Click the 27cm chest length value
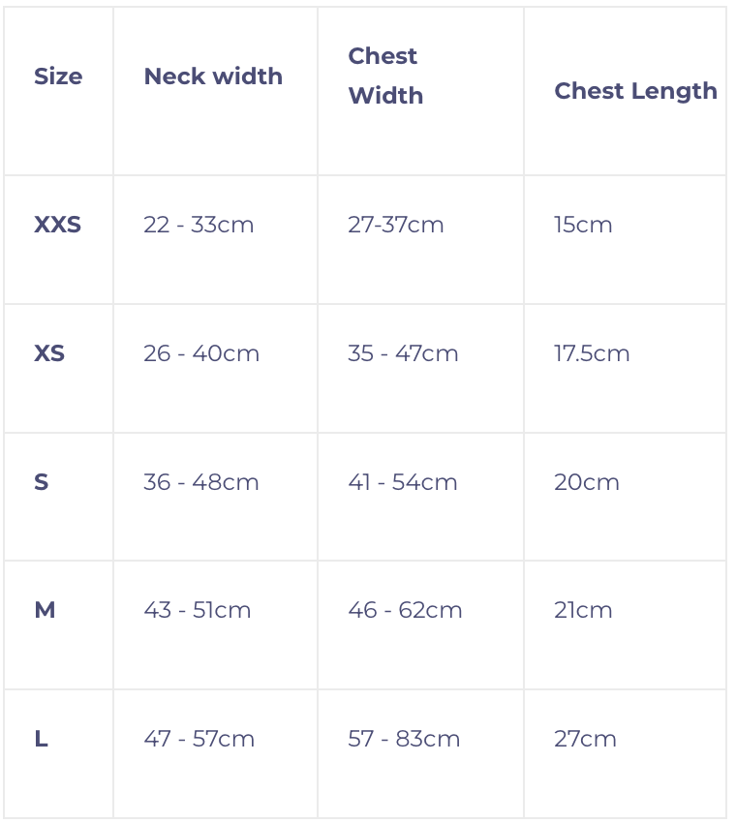This screenshot has width=736, height=823. point(585,739)
